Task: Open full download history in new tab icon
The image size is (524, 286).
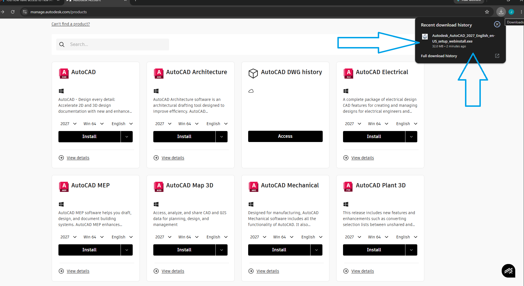Action: tap(497, 56)
